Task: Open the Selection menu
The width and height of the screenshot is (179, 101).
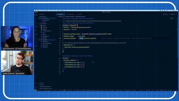Action: point(47,11)
